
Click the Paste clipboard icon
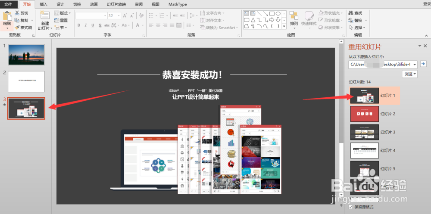pos(6,16)
